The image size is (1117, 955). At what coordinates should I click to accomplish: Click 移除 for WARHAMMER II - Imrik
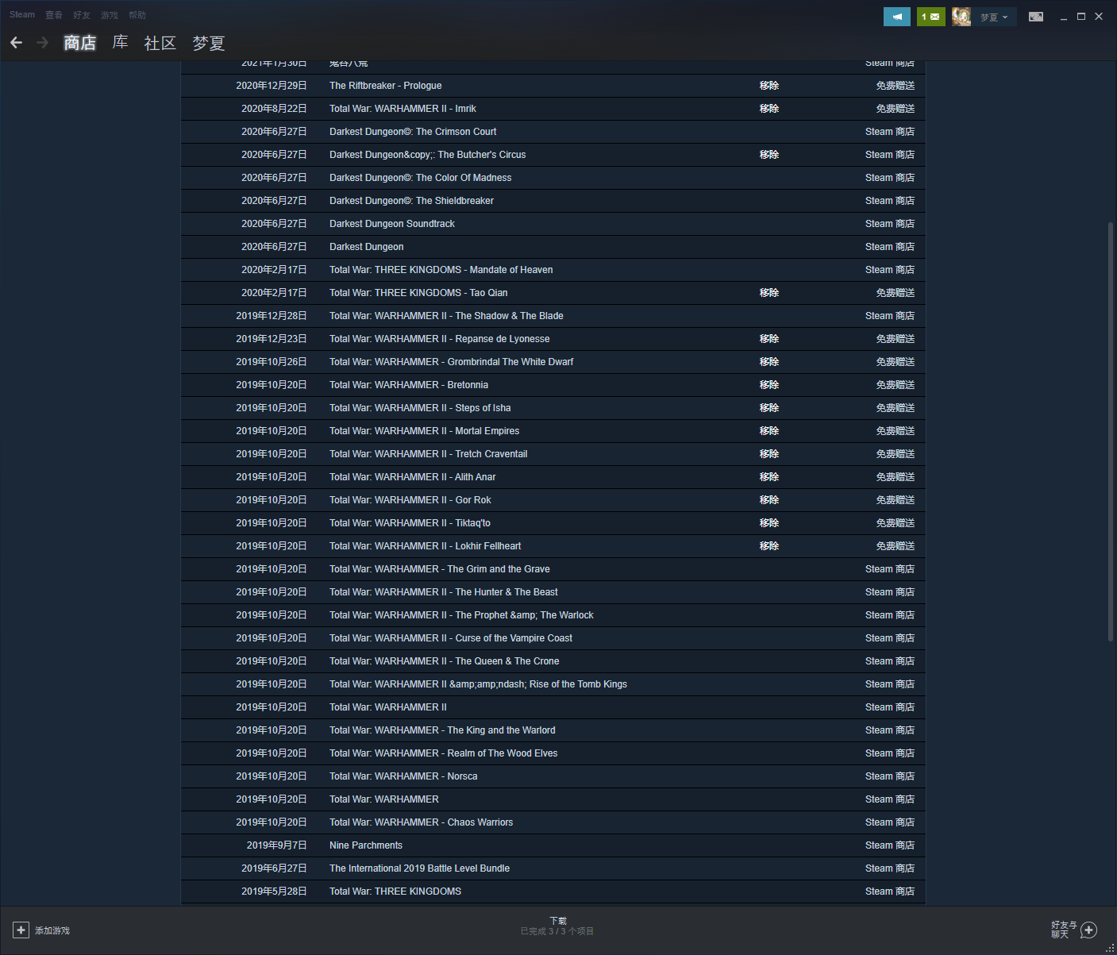point(769,109)
